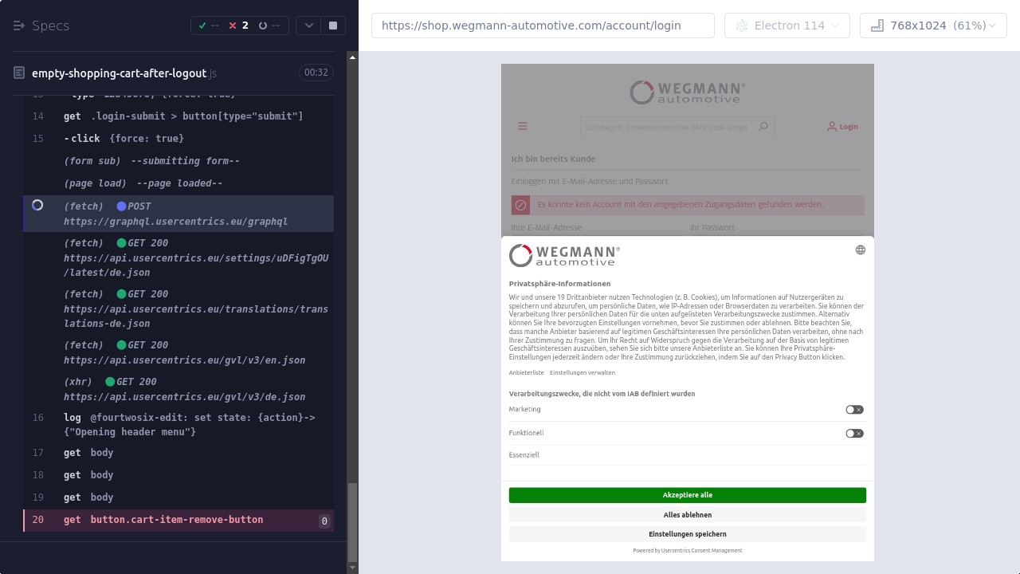Click the language globe icon in consent dialog
This screenshot has height=574, width=1020.
pos(860,250)
